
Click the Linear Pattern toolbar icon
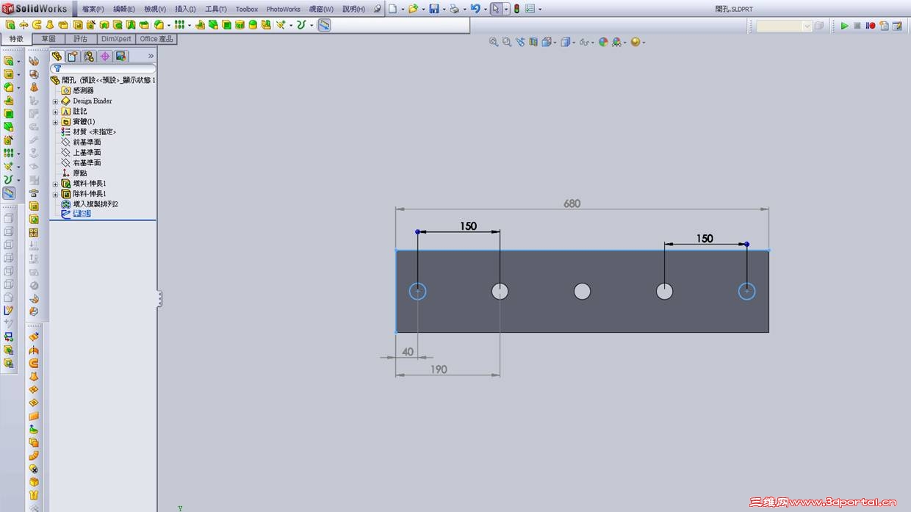pyautogui.click(x=179, y=25)
